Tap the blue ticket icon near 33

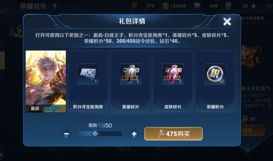(228, 6)
